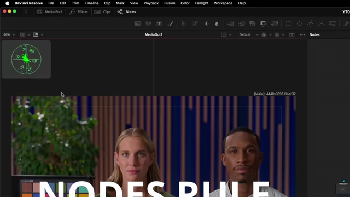Click the vectorscope sub-view thumbnail
Viewport: 350px width, 197px height.
coord(26,60)
